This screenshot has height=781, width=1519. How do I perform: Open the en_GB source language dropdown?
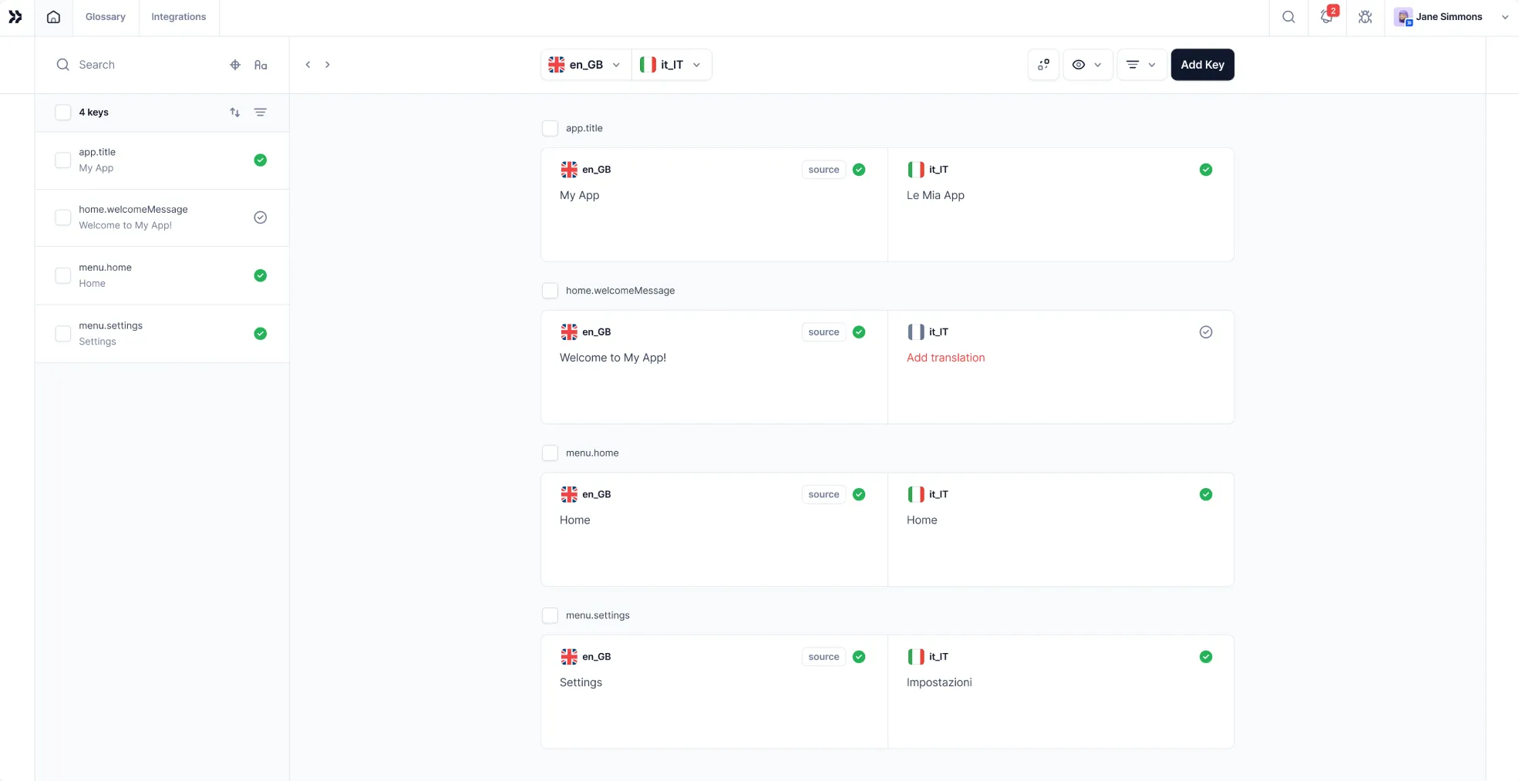point(585,65)
